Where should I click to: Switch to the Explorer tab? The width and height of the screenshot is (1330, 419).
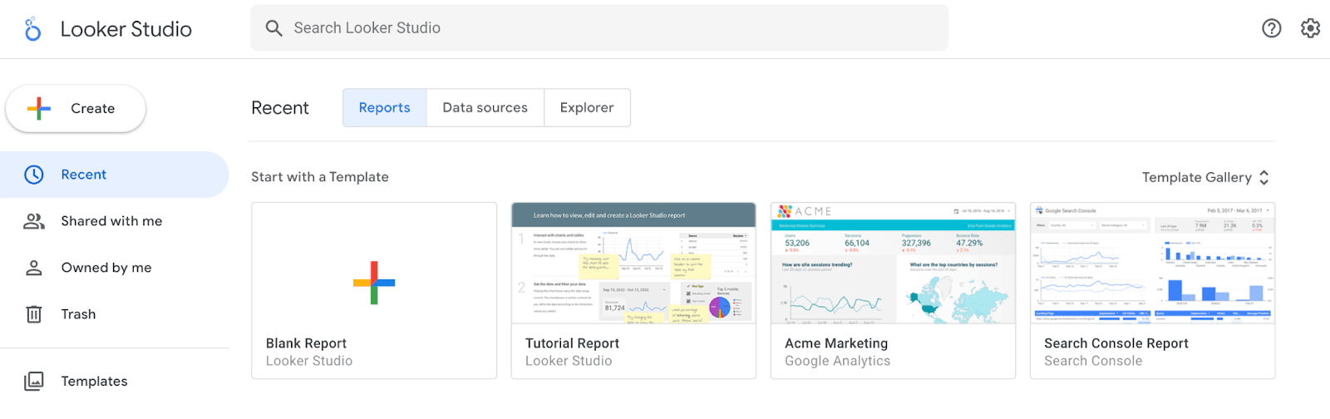[587, 108]
